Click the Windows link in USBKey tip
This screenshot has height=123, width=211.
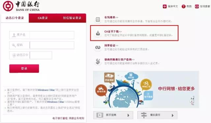(52, 102)
